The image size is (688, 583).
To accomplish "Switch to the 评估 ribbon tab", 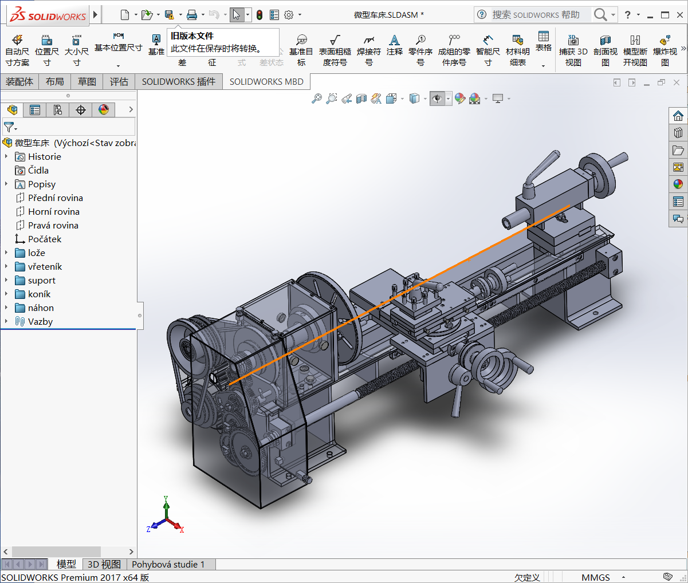I will (119, 82).
